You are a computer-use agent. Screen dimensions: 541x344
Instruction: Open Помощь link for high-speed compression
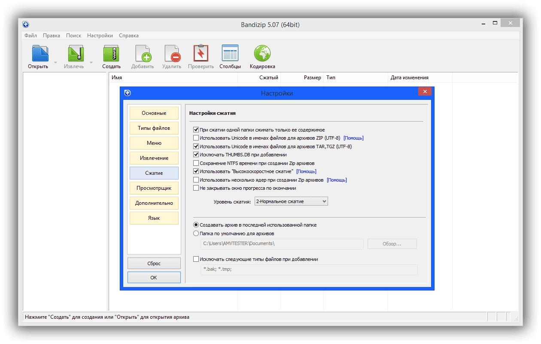click(x=306, y=171)
